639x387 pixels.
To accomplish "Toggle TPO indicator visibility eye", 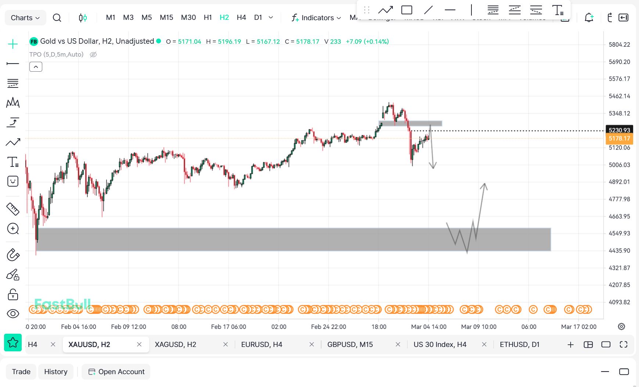I will 93,54.
